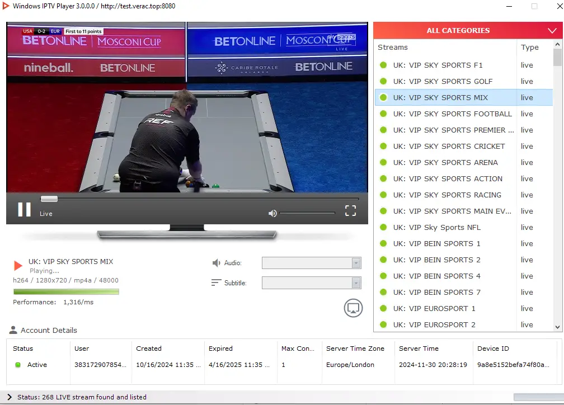The height and width of the screenshot is (405, 564).
Task: Click the Device ID value 9a8e5152befa74f80a
Action: (513, 365)
